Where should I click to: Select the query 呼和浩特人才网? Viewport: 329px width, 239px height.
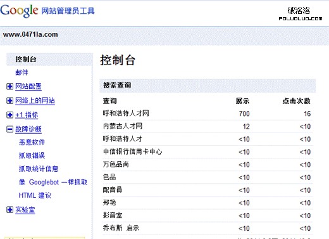pos(126,113)
